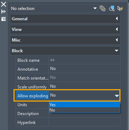Toggle PICKADD value icon
129x130 pixels.
[102, 9]
